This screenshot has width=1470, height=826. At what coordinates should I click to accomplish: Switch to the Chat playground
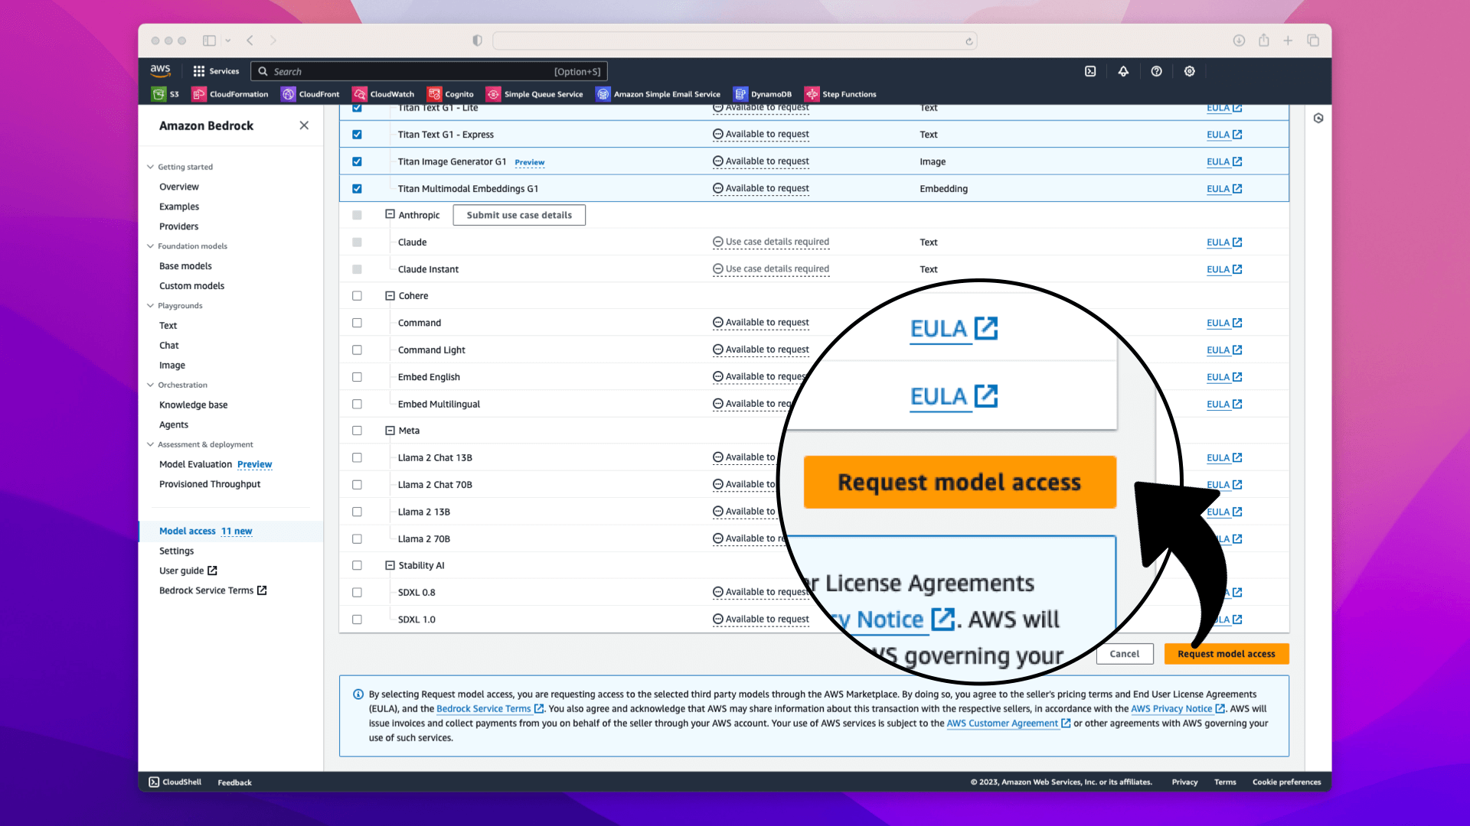(x=168, y=345)
